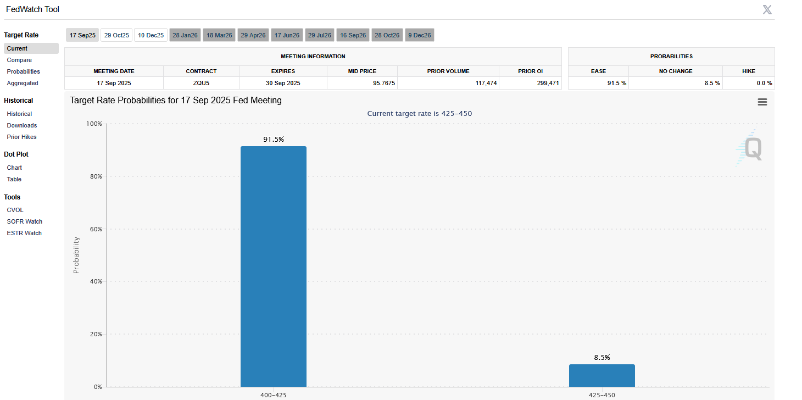The height and width of the screenshot is (400, 802).
Task: Show Prior Hikes history
Action: click(22, 137)
